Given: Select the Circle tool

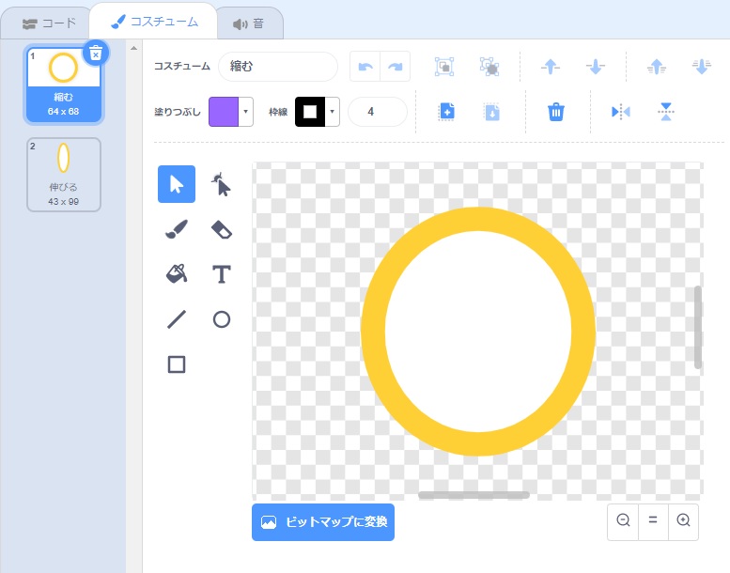Looking at the screenshot, I should click(222, 319).
